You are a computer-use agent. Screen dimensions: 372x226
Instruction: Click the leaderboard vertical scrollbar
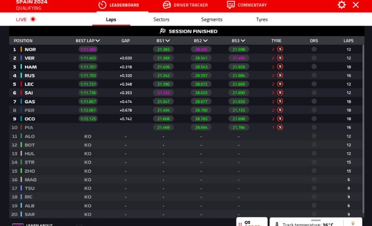pos(364,125)
